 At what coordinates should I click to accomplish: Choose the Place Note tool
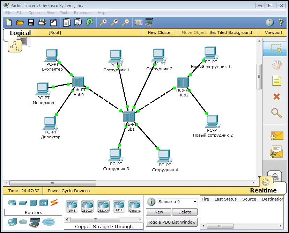(276, 81)
